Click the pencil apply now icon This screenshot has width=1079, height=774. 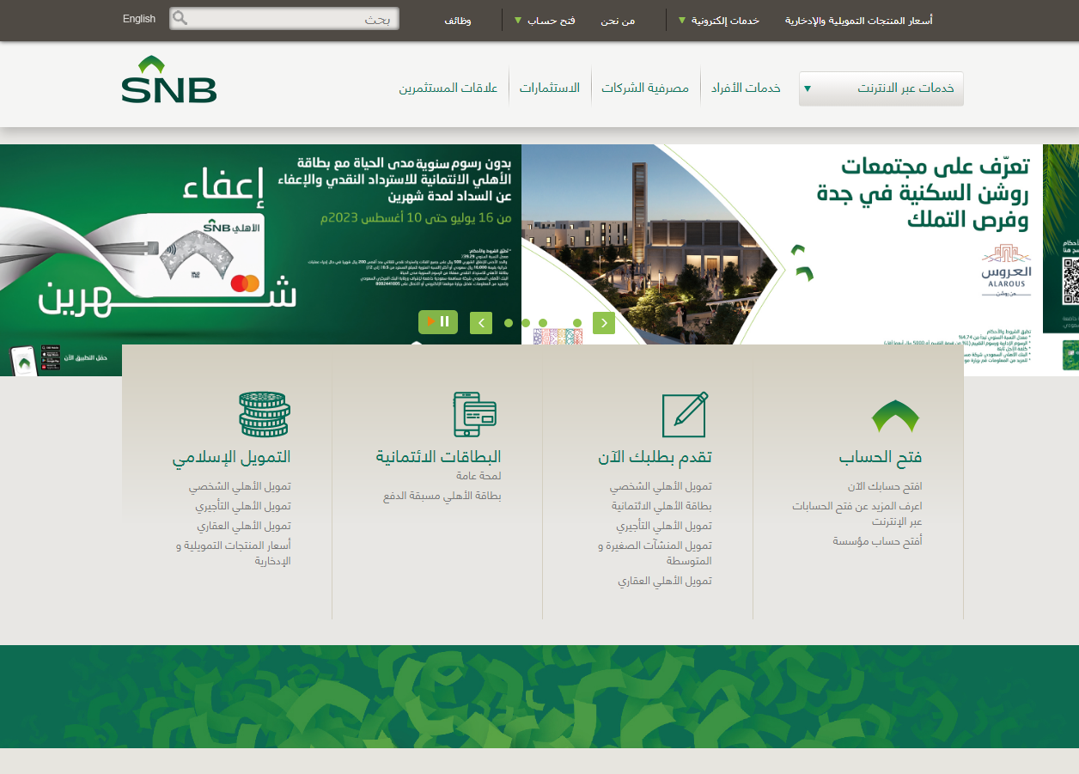click(686, 414)
